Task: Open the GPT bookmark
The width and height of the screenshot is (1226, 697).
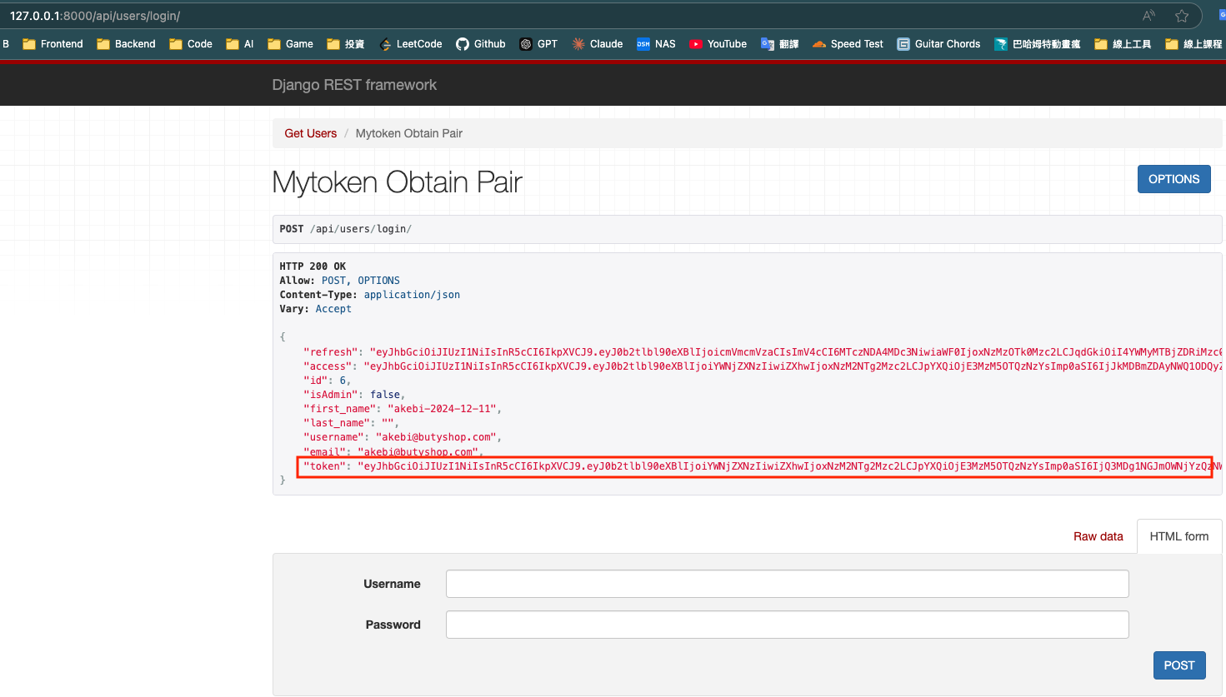Action: (538, 44)
